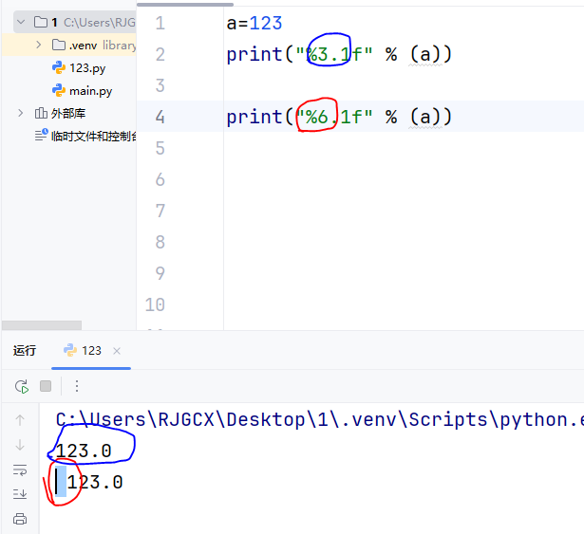This screenshot has height=534, width=584.
Task: Click the python.exe path in console
Action: 320,420
